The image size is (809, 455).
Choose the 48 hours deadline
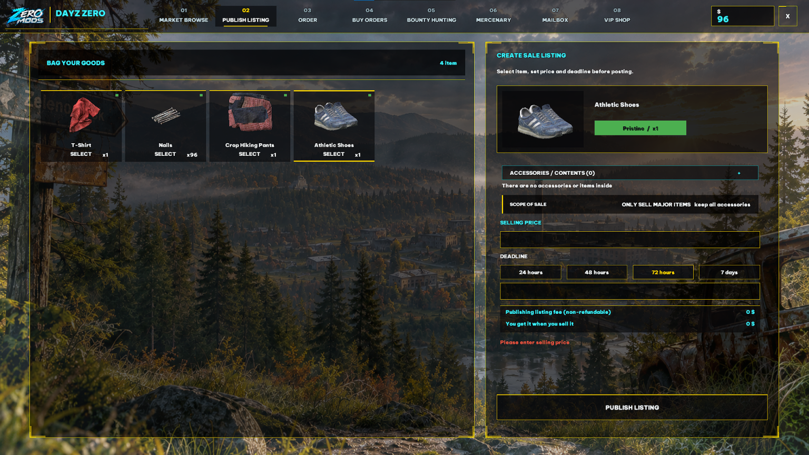coord(597,272)
